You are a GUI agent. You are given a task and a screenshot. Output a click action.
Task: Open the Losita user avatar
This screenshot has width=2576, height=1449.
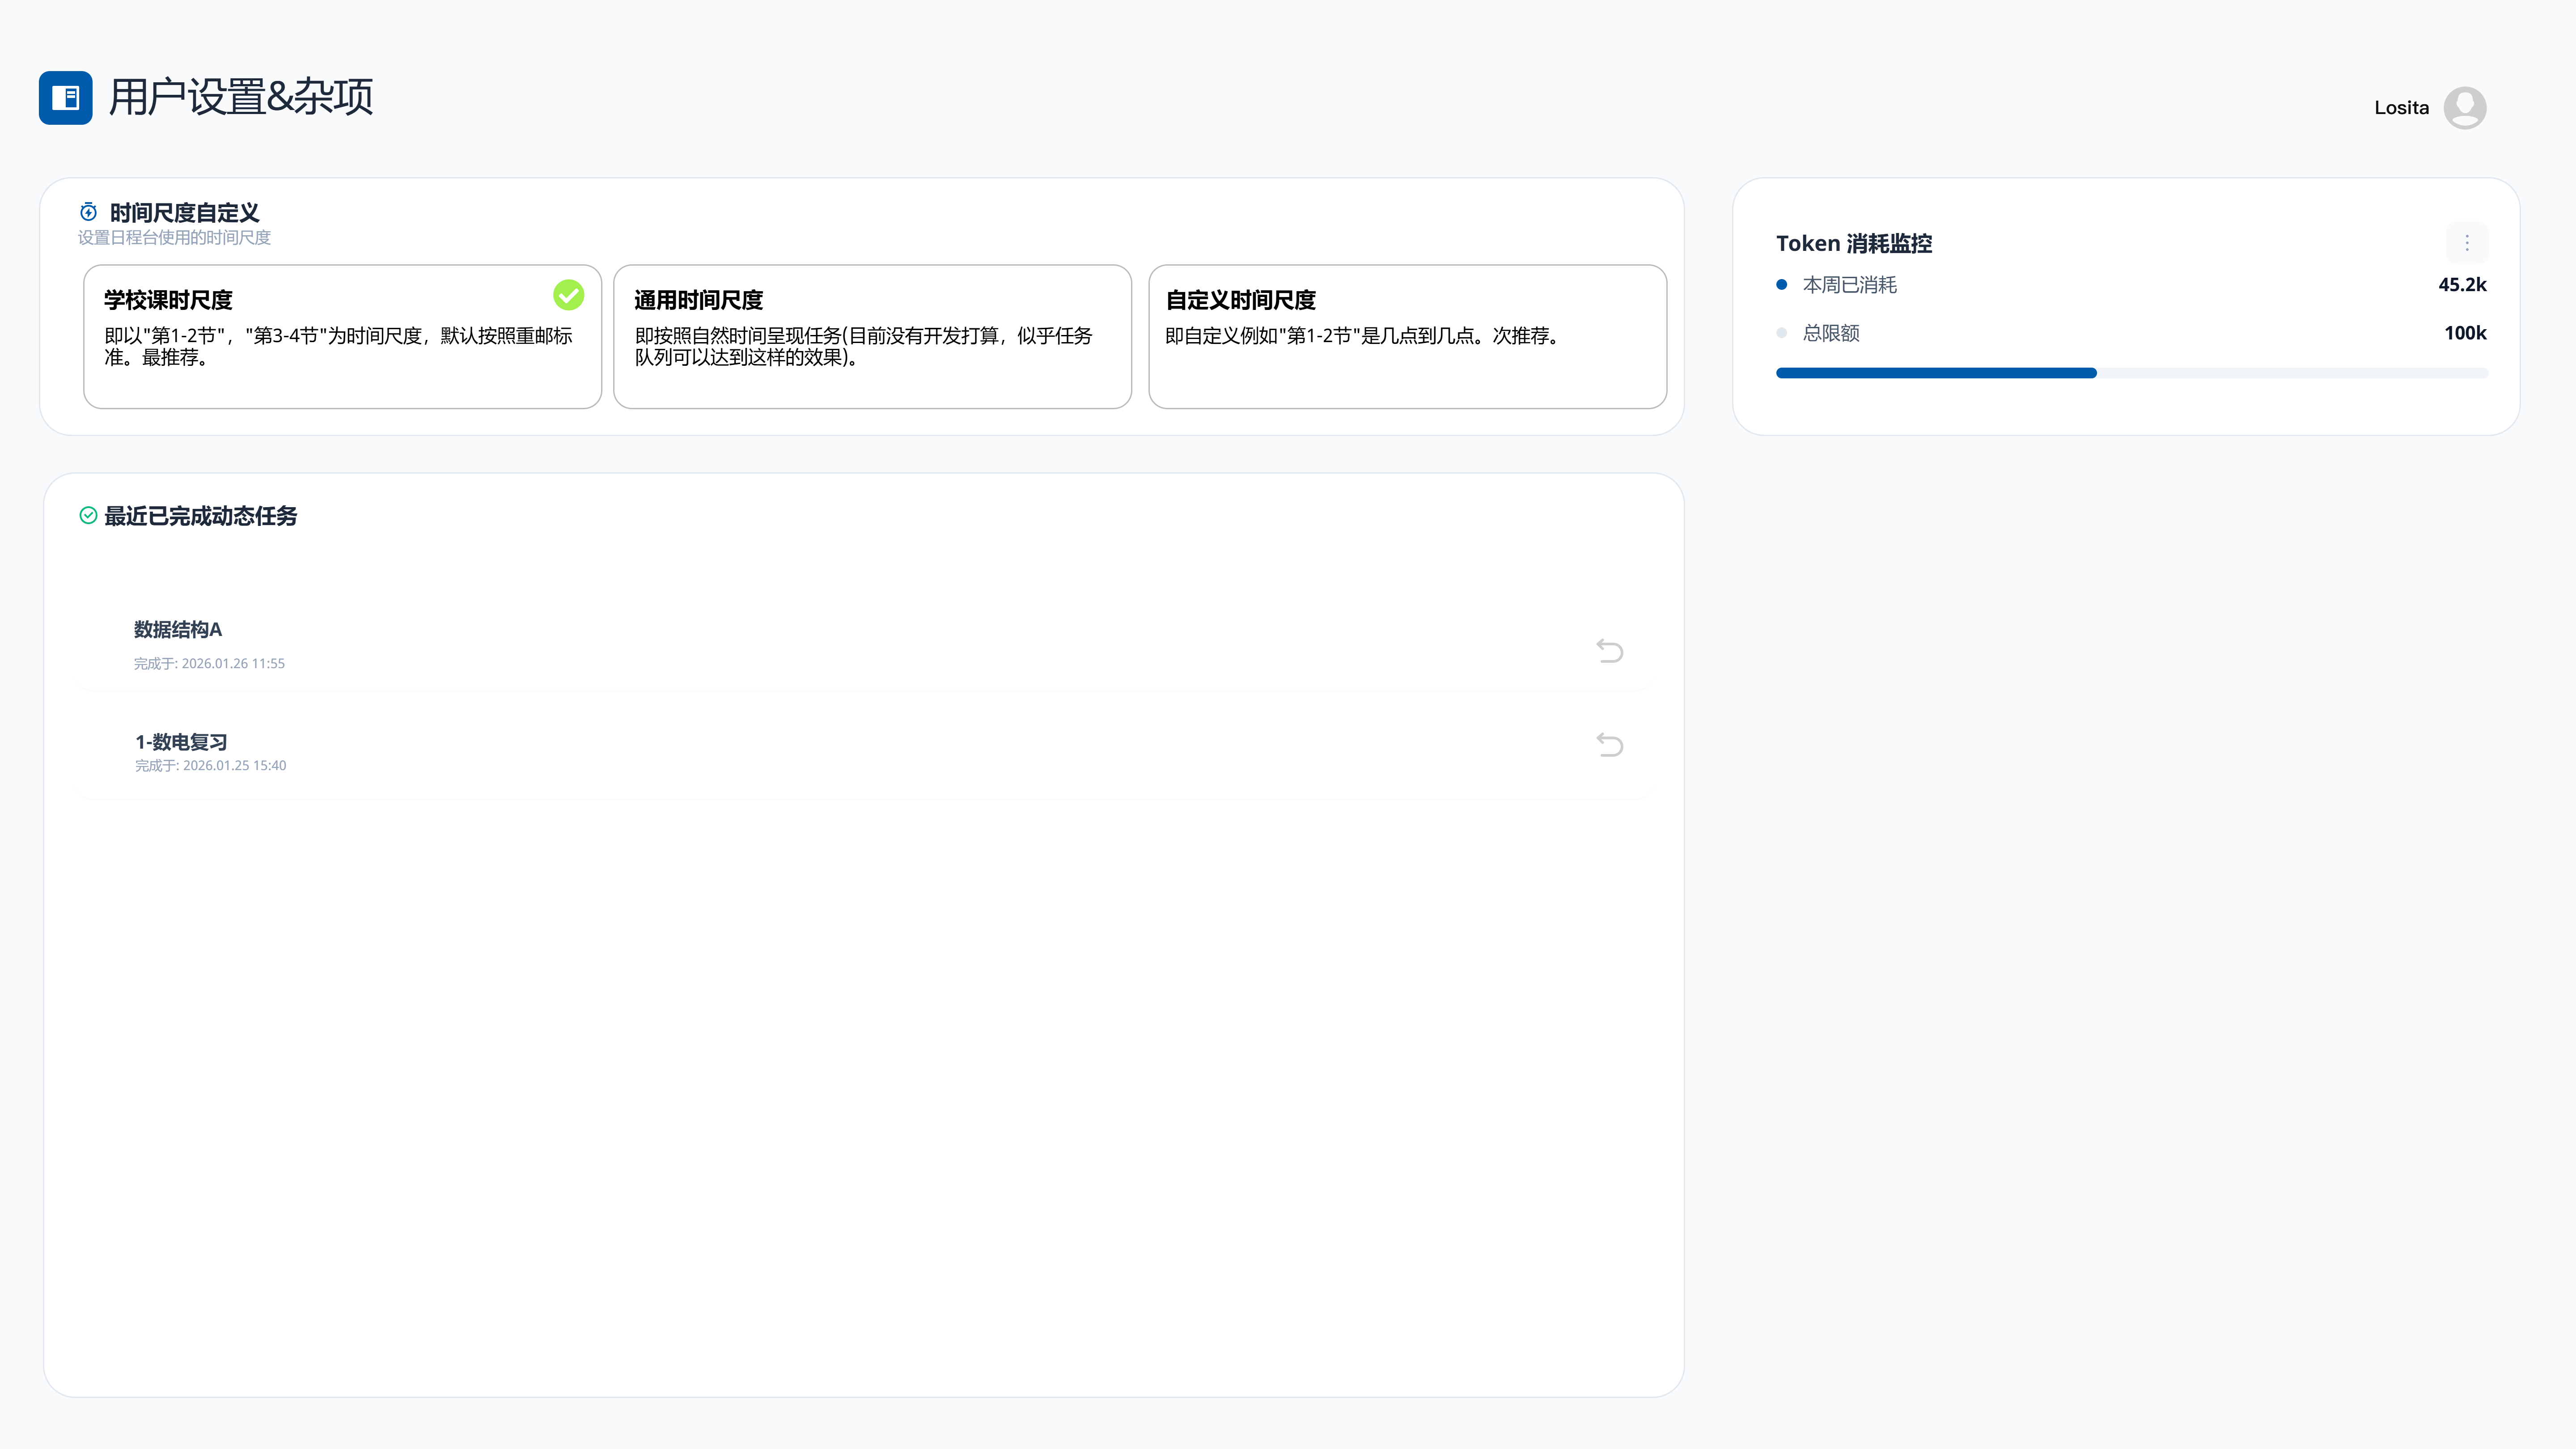2465,108
